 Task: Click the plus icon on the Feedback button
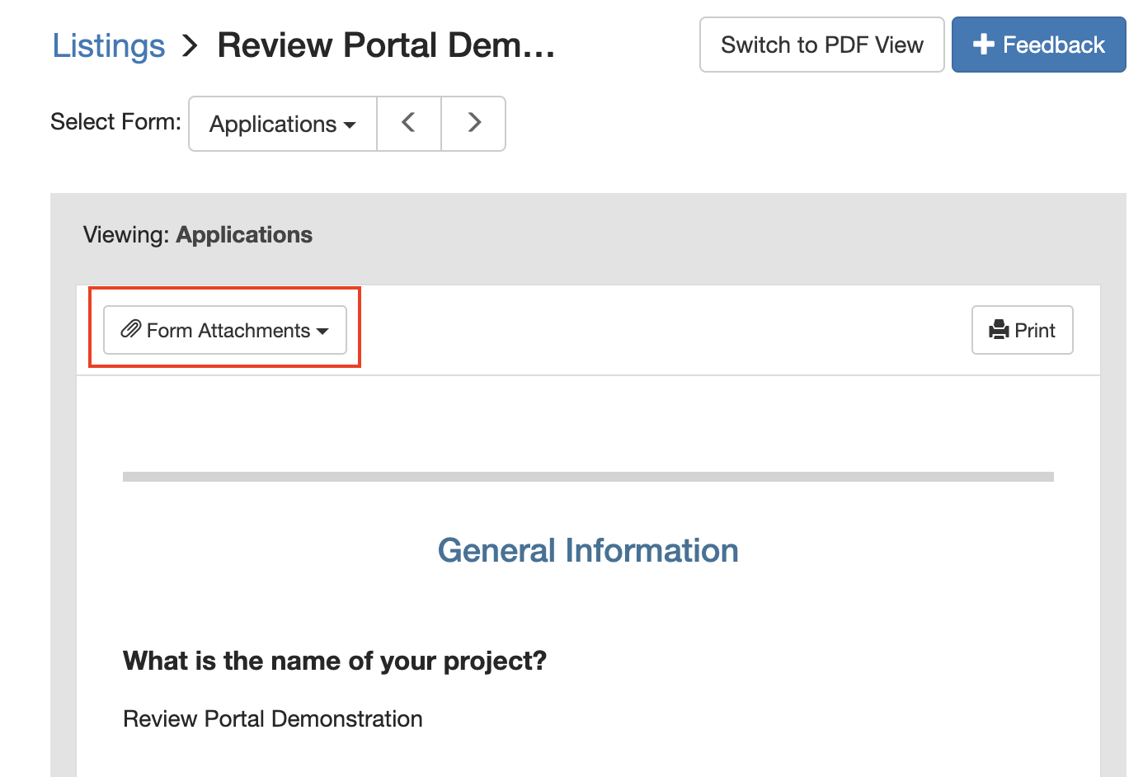click(984, 45)
